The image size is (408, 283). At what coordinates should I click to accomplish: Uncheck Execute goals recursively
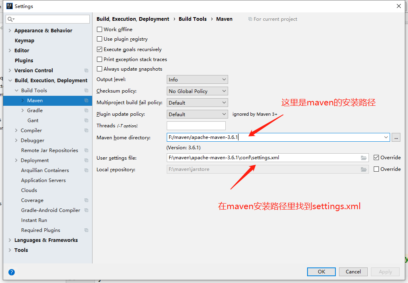99,49
